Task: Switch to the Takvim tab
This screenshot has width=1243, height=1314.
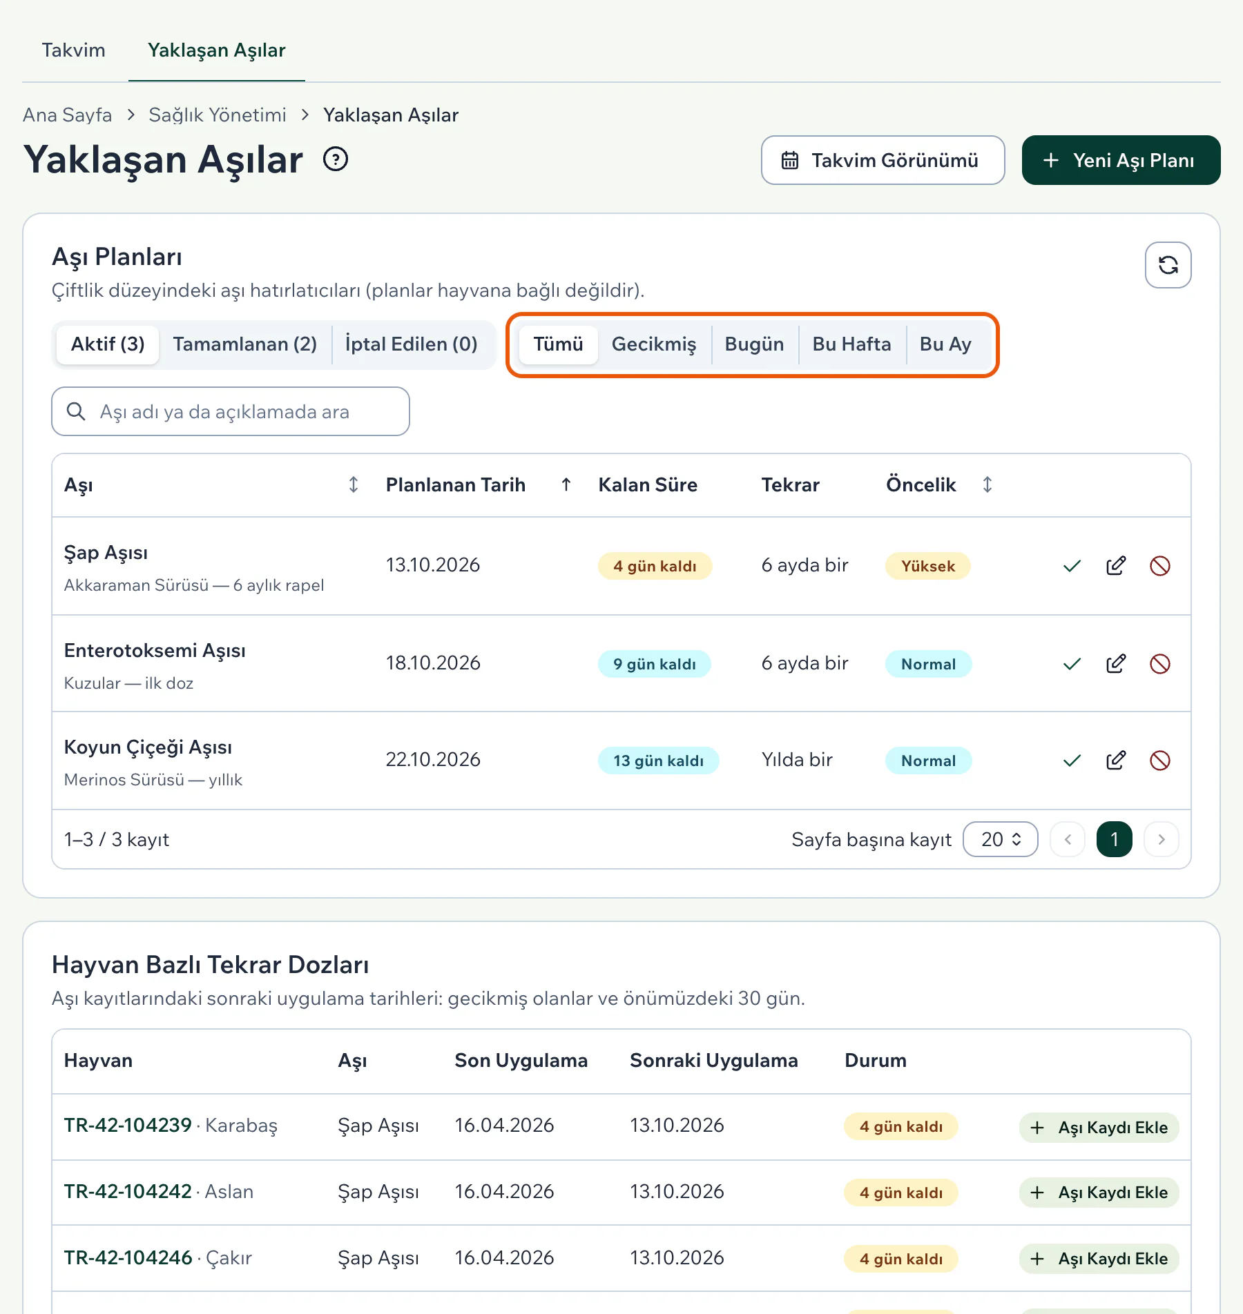Action: click(x=73, y=50)
